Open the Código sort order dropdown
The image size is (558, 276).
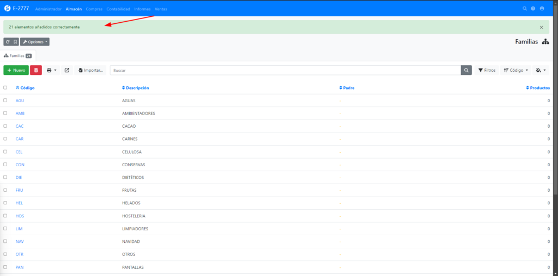click(515, 70)
